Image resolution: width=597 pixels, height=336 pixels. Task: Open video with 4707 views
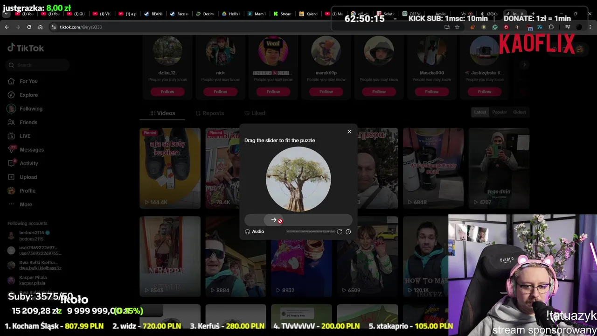click(x=499, y=168)
